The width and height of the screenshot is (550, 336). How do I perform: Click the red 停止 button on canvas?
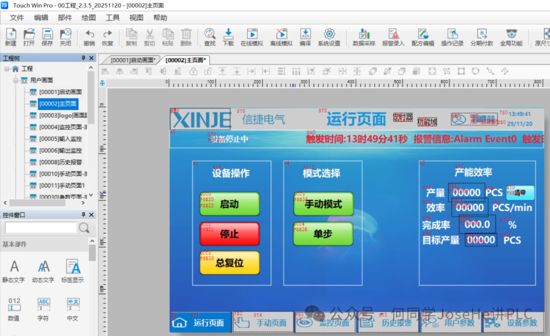(229, 234)
